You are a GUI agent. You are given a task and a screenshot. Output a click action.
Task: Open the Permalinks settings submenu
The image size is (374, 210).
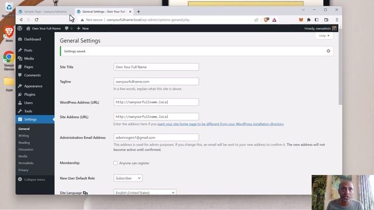[26, 163]
